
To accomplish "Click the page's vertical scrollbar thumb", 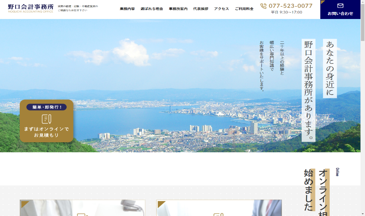I will pos(362,22).
